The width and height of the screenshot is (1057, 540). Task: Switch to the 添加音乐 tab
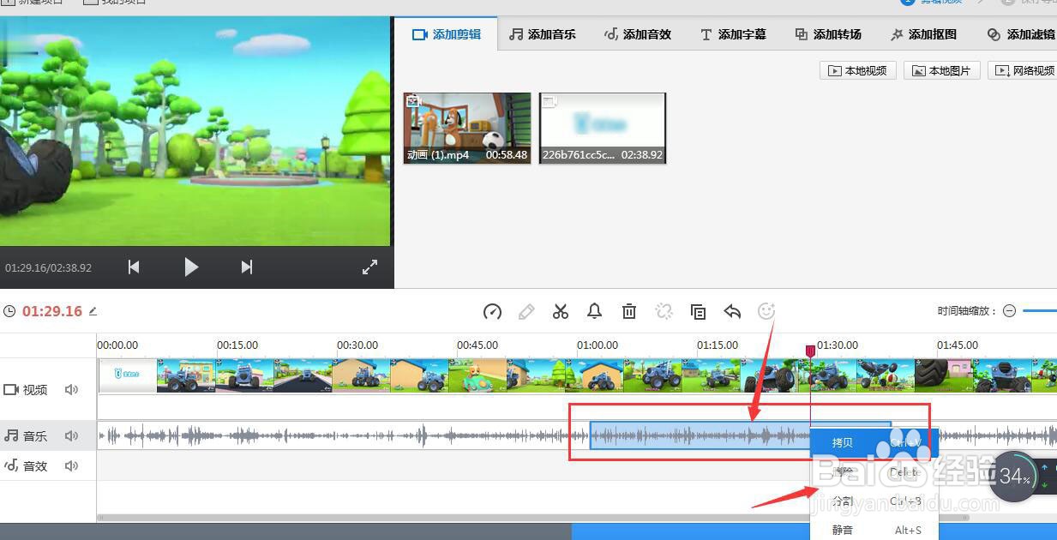pyautogui.click(x=543, y=34)
